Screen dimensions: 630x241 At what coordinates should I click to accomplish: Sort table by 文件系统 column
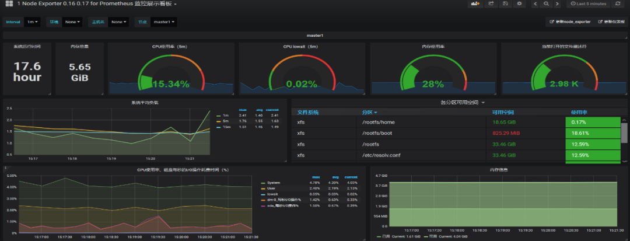point(308,113)
